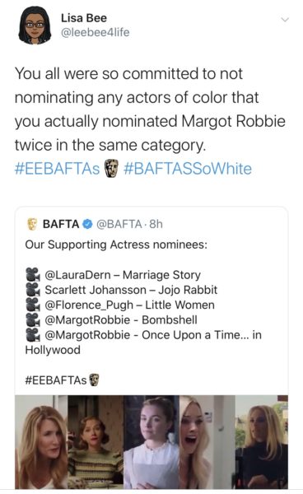
Task: Open the blue #EEBAFTAs hashtag in the main tweet
Action: 57,169
